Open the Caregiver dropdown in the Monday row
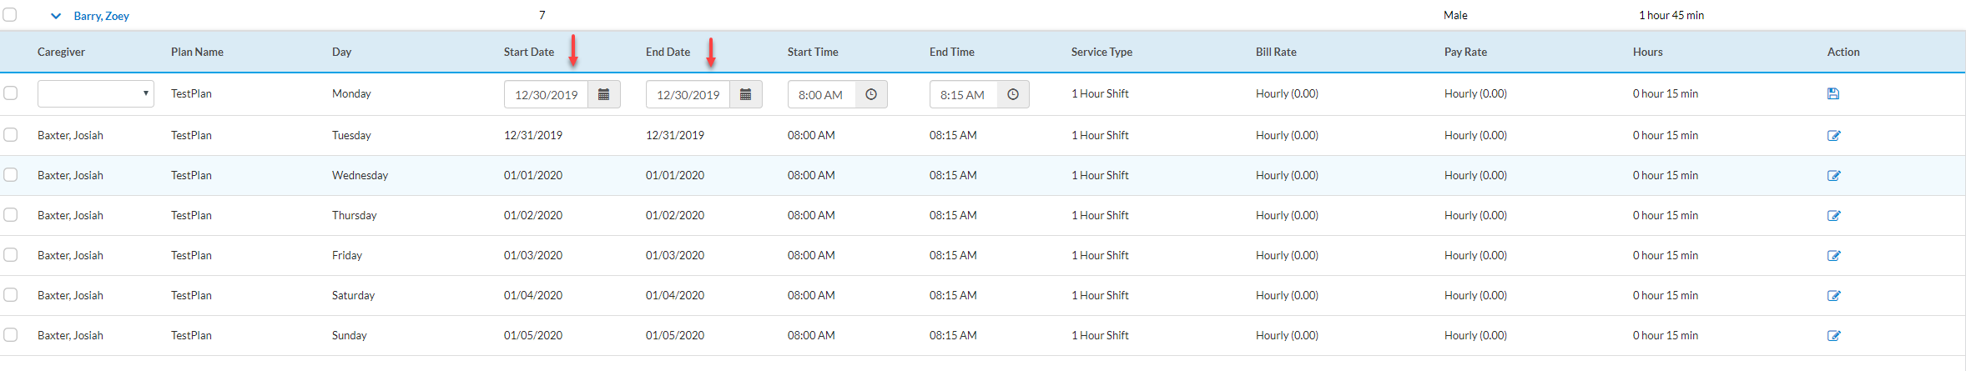 coord(95,94)
